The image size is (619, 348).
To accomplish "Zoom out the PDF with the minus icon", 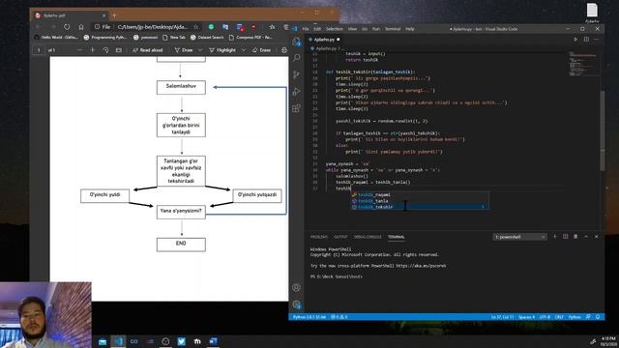I will coord(79,50).
